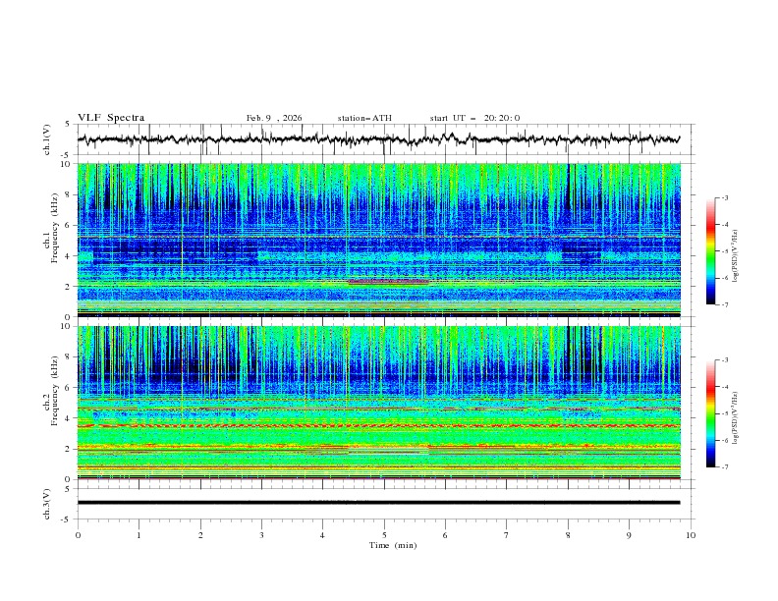Click the "VLF Spectra" plot title
This screenshot has width=778, height=601.
(111, 118)
